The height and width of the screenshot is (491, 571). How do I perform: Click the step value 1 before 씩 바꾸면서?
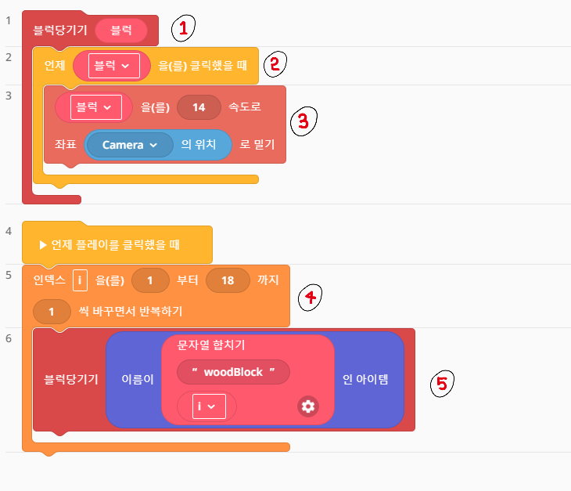point(52,311)
